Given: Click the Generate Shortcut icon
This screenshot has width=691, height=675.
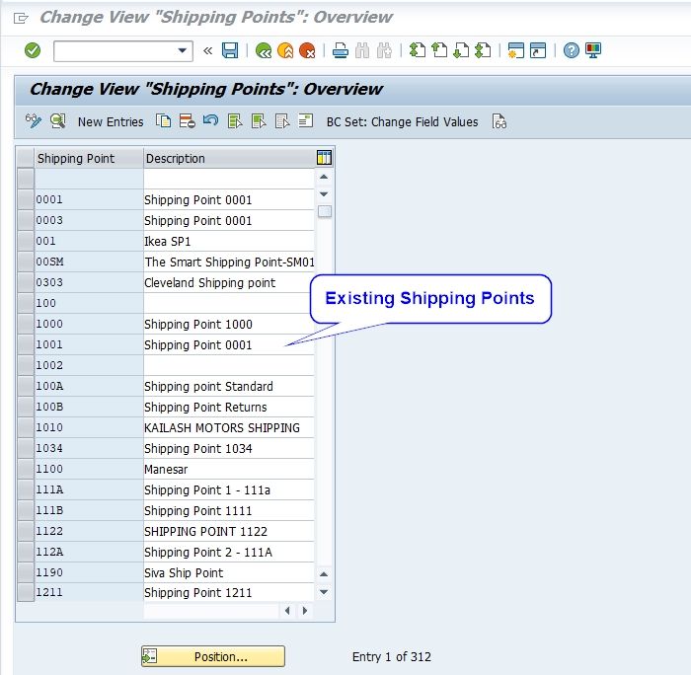Looking at the screenshot, I should pyautogui.click(x=538, y=50).
